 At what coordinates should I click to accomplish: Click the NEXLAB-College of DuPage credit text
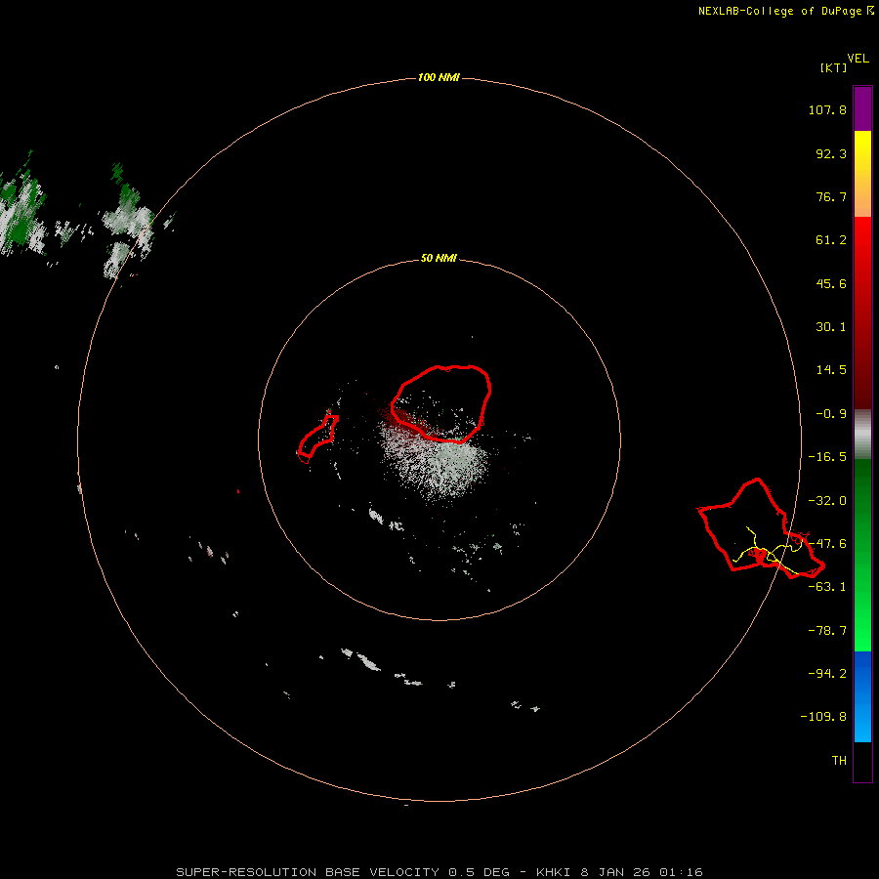(x=781, y=11)
